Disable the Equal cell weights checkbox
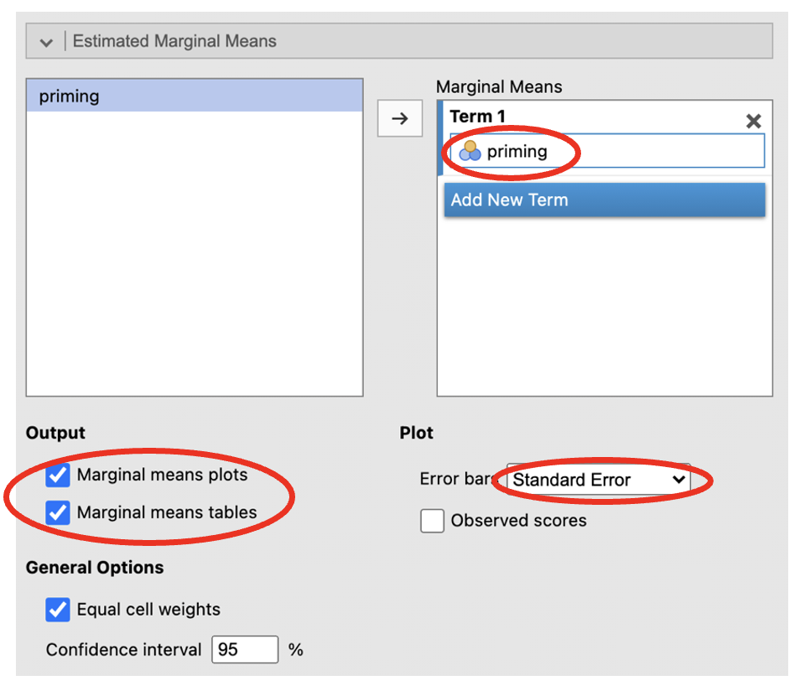The image size is (805, 691). (57, 610)
